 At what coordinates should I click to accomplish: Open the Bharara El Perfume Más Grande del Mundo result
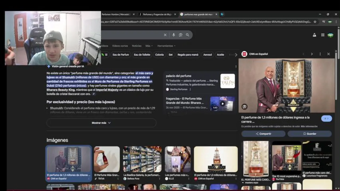[x=185, y=101]
